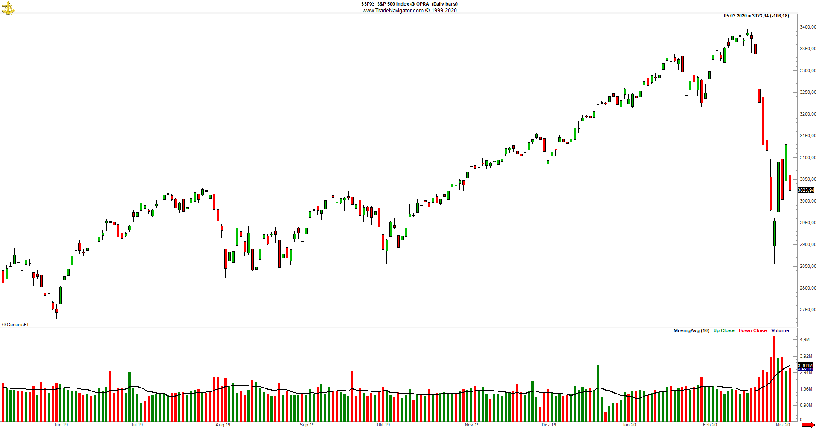Click the 3100,00 price axis label
This screenshot has height=429, width=819.
[x=808, y=157]
